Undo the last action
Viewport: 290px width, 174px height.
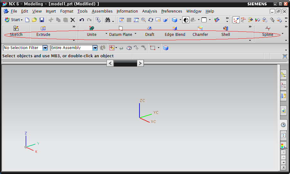tap(82, 20)
